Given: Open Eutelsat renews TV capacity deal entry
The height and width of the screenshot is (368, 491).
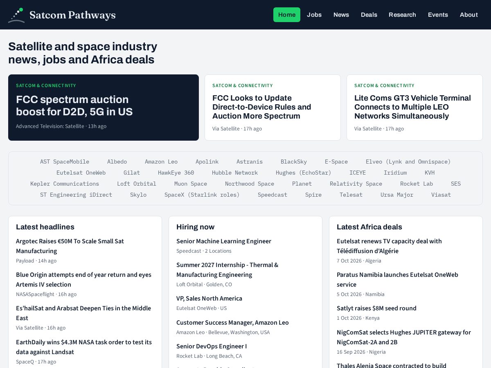Looking at the screenshot, I should [x=389, y=246].
